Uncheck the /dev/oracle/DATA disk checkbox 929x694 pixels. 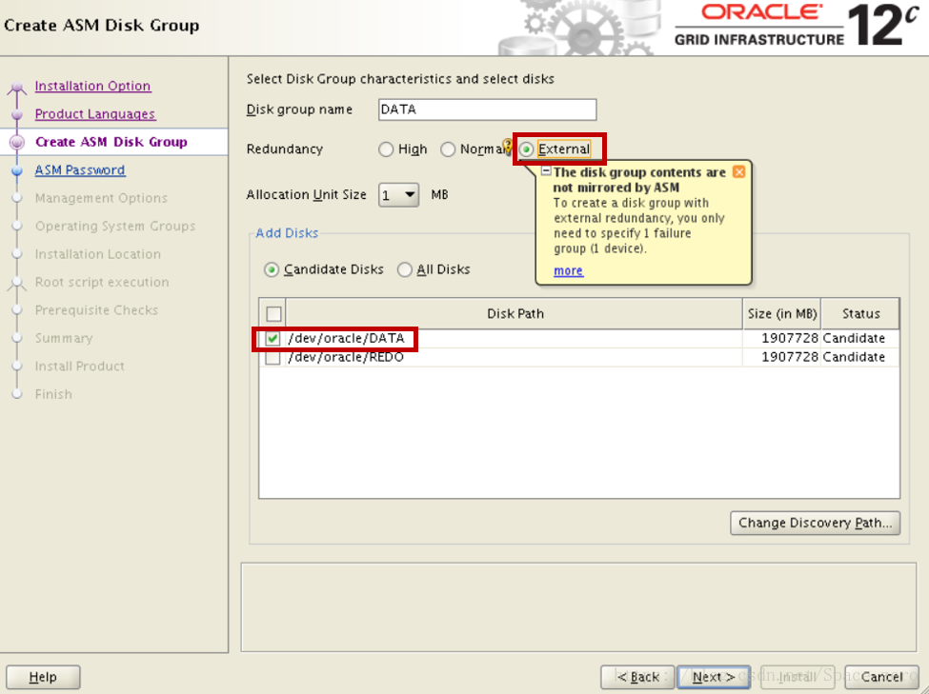273,338
